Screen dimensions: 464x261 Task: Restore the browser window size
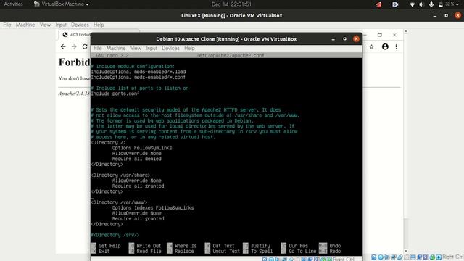(380, 35)
